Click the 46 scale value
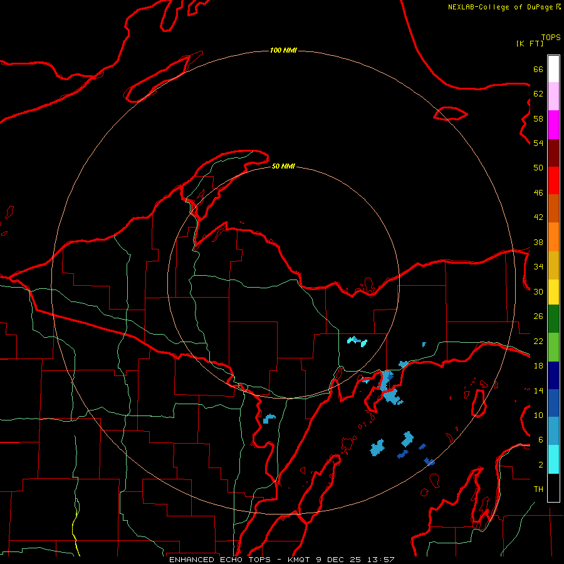Image resolution: width=564 pixels, height=564 pixels. [538, 193]
